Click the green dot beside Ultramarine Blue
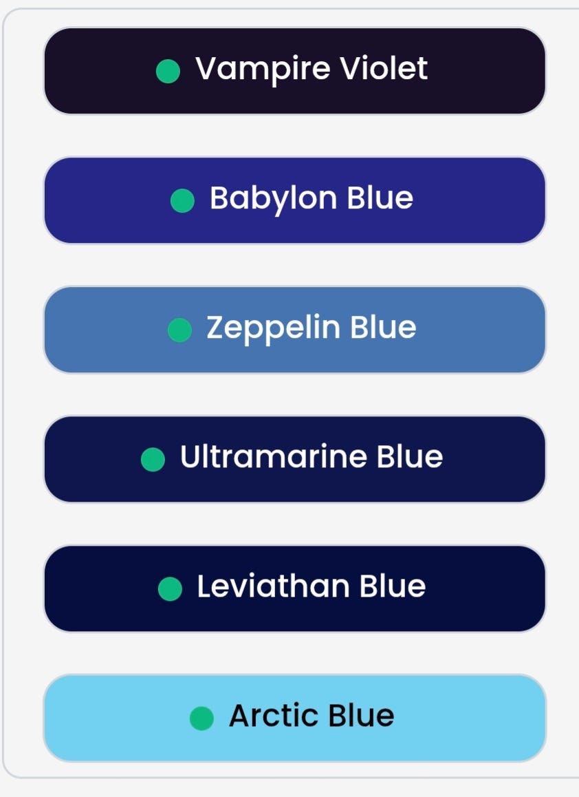Viewport: 579px width, 797px height. [153, 459]
